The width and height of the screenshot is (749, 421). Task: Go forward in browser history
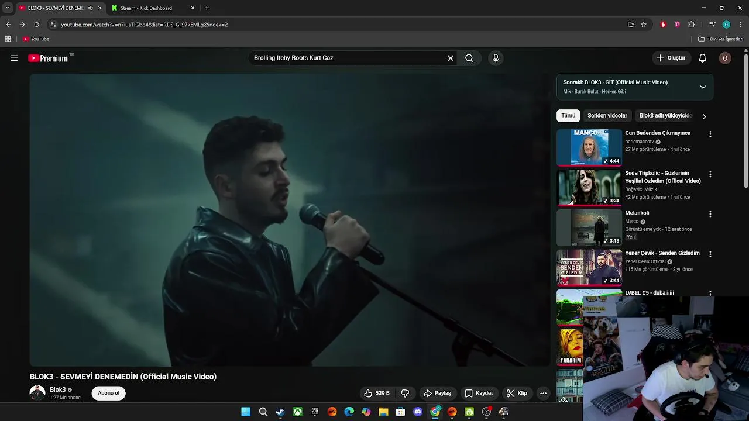pos(22,25)
